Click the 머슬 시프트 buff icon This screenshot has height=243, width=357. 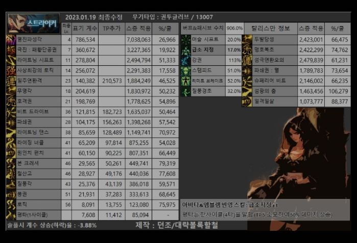click(x=186, y=39)
